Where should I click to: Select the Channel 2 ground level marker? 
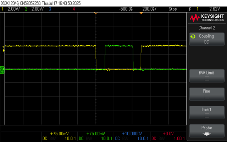[2, 70]
